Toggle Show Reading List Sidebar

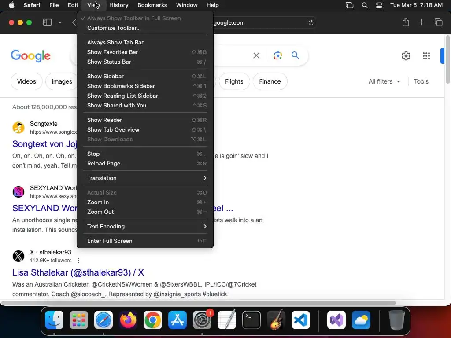point(145,96)
